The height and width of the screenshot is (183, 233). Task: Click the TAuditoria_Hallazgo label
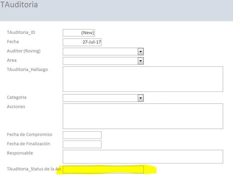pos(27,70)
